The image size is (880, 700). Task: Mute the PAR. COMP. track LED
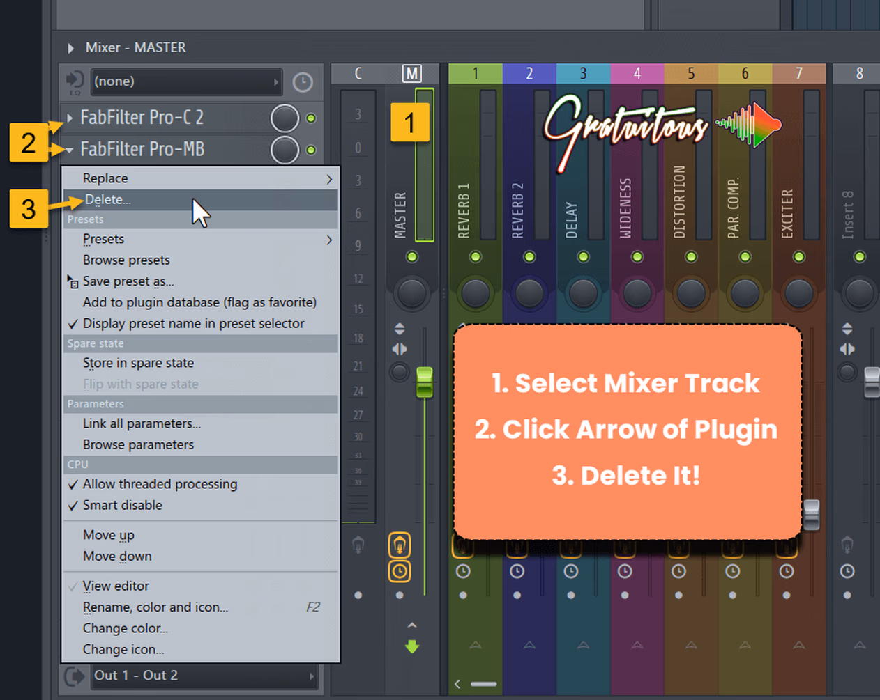745,257
